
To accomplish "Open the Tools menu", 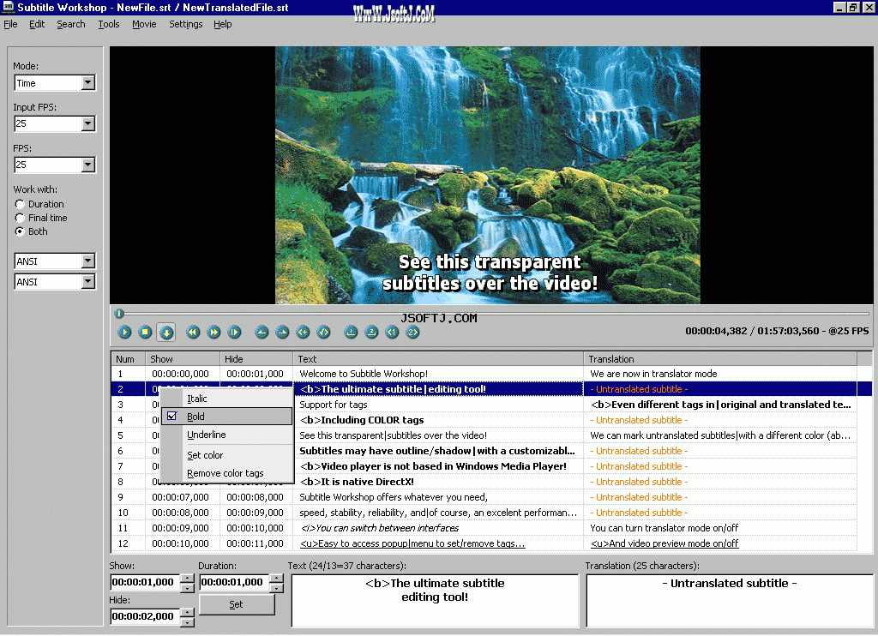I will tap(109, 24).
